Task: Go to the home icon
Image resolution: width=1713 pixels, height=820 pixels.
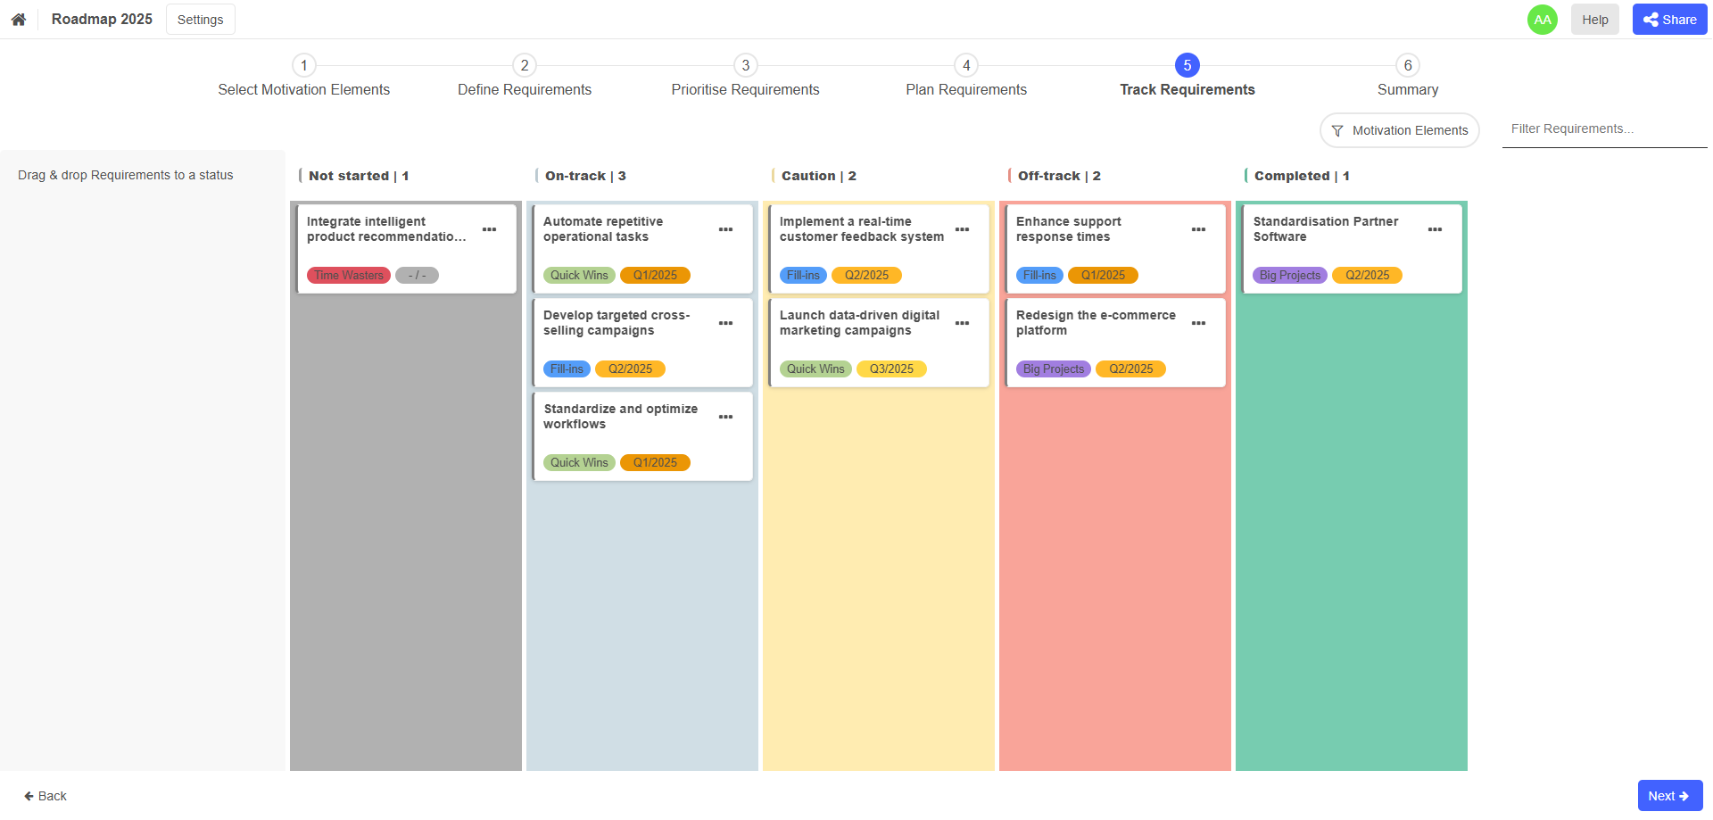Action: point(18,20)
